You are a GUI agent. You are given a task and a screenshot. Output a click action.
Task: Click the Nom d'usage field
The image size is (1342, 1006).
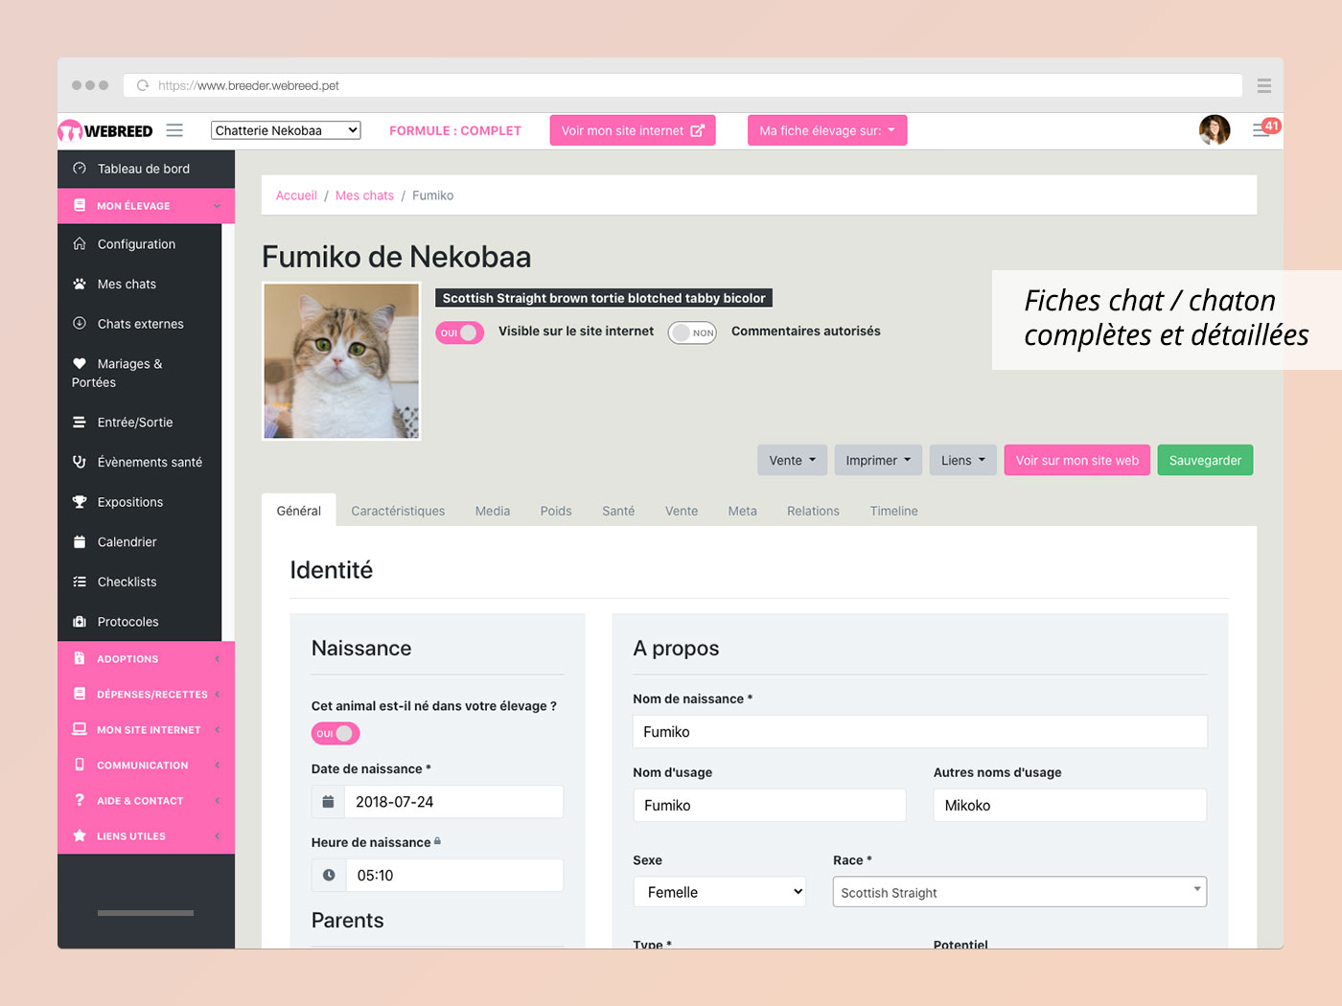tap(770, 806)
